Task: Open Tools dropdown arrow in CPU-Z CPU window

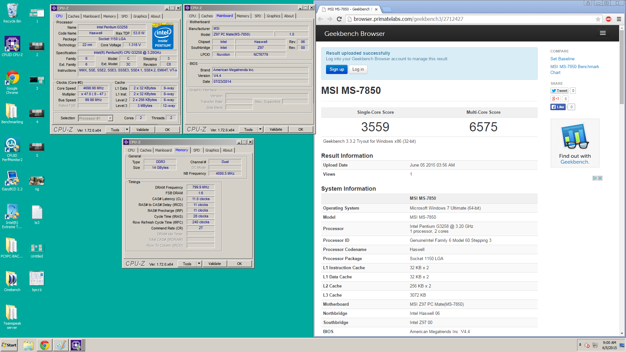Action: coord(127,130)
